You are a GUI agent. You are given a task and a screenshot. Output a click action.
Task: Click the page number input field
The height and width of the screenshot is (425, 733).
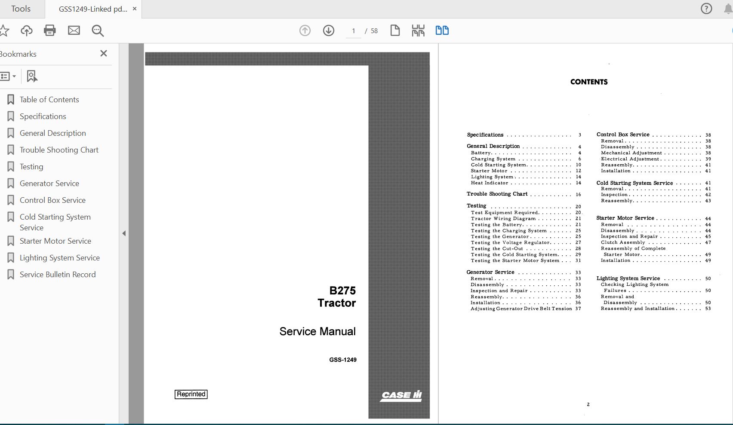pos(353,31)
